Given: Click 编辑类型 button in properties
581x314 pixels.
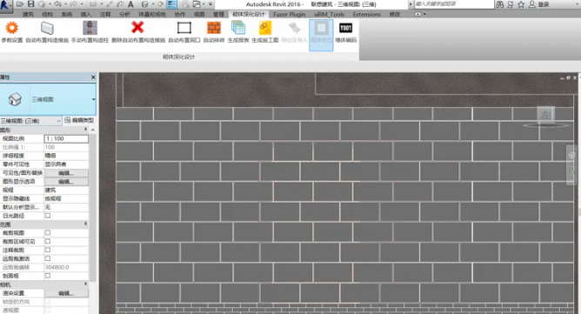Looking at the screenshot, I should (79, 121).
